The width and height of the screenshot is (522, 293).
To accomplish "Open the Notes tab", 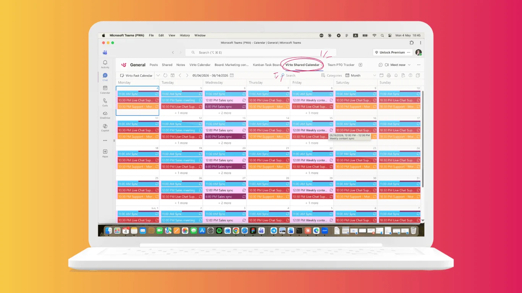I will pos(181,65).
